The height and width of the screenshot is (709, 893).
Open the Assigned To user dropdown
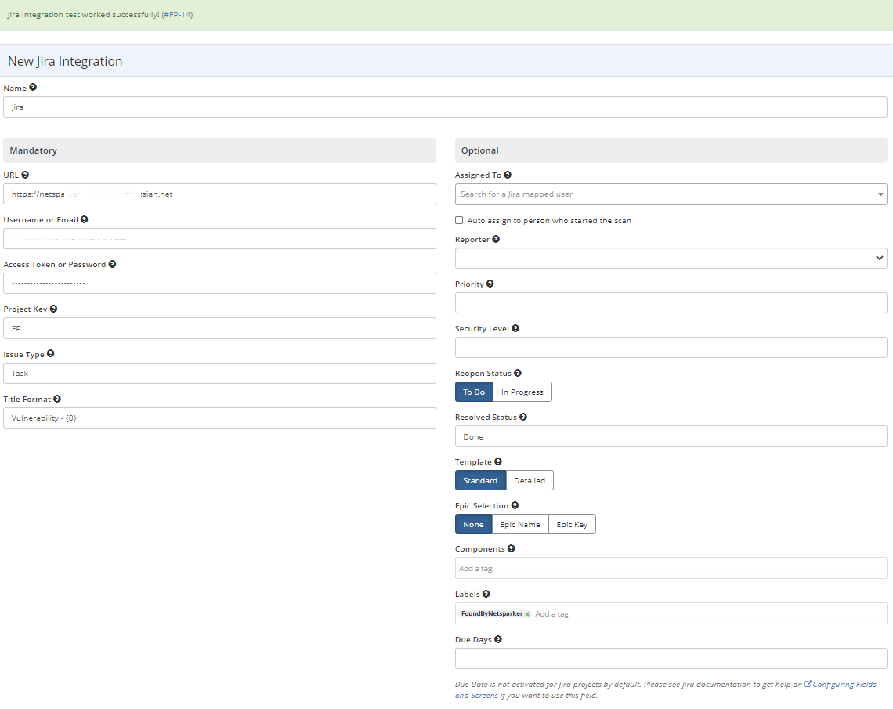tap(671, 194)
